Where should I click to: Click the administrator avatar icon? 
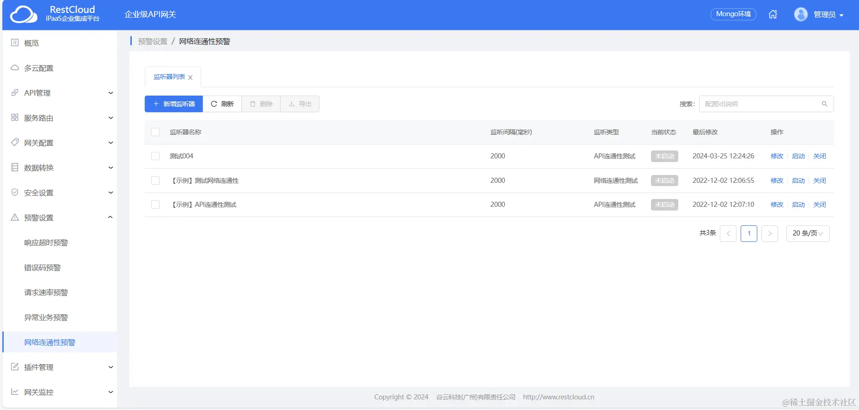click(801, 14)
